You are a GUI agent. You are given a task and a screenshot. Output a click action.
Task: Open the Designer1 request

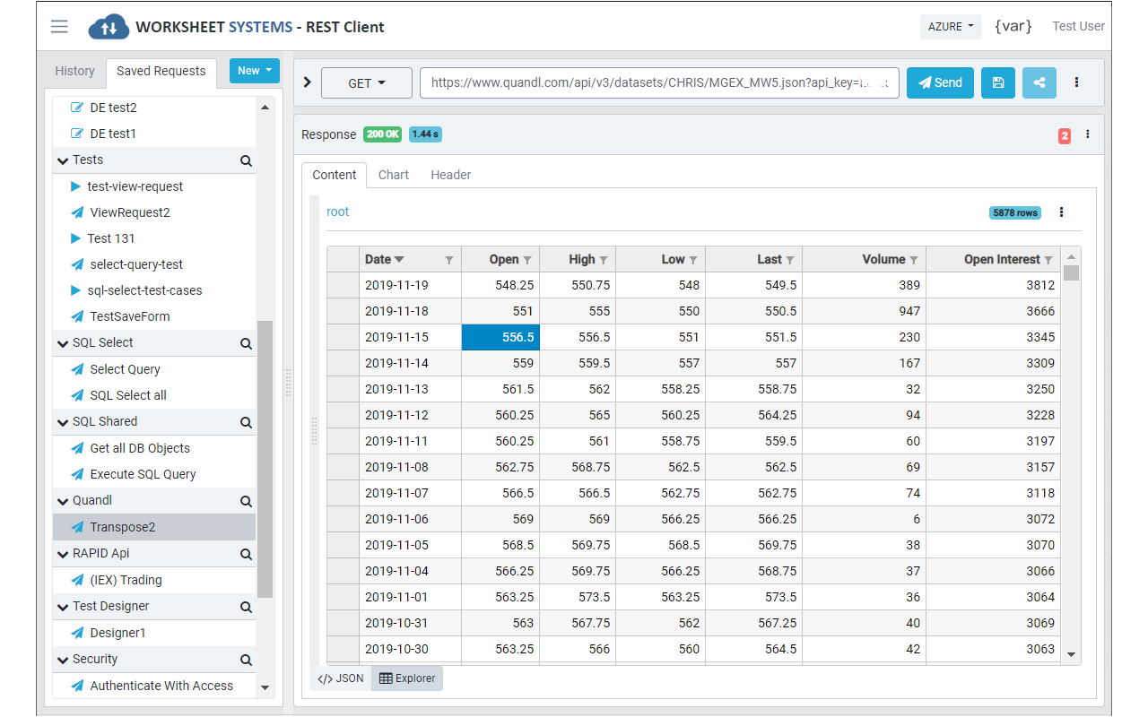coord(154,633)
